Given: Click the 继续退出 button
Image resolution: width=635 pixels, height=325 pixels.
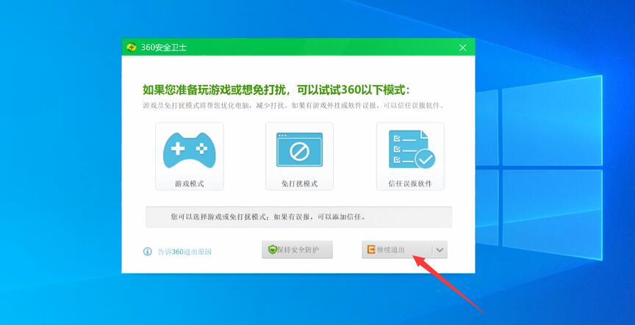Looking at the screenshot, I should tap(397, 250).
